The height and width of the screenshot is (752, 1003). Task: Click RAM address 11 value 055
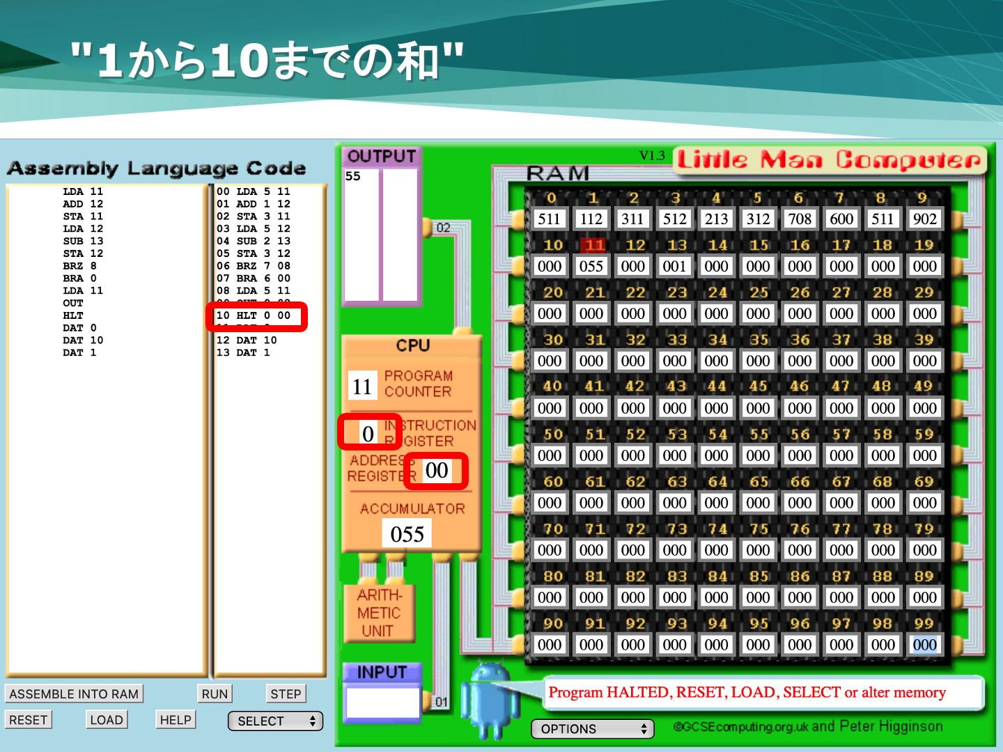(591, 267)
